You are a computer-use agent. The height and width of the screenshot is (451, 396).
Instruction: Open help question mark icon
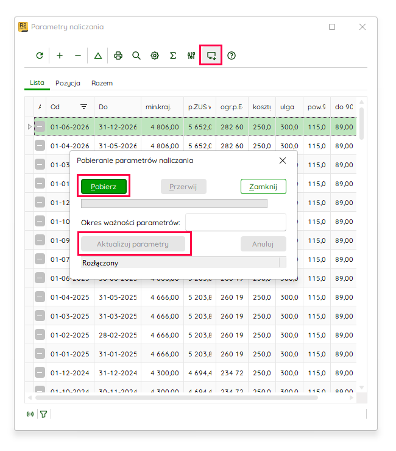pyautogui.click(x=232, y=56)
